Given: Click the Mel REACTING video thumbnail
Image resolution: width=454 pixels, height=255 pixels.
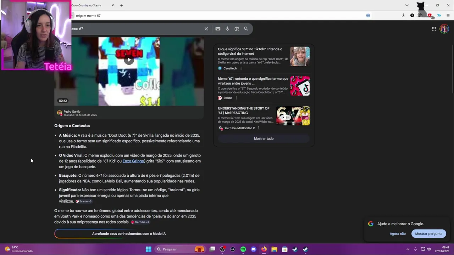Looking at the screenshot, I should (x=293, y=116).
